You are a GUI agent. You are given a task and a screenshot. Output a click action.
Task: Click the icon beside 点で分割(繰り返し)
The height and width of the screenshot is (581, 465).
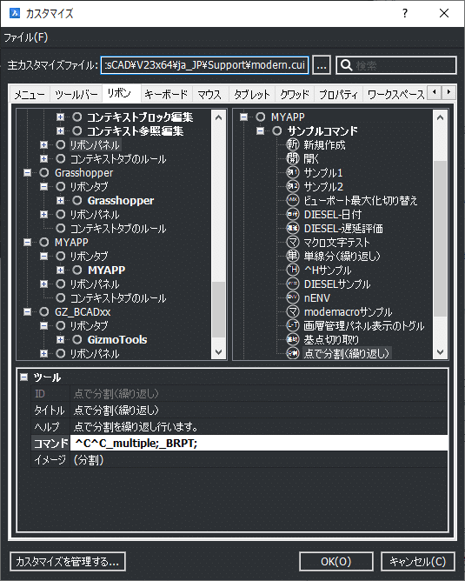click(x=293, y=353)
